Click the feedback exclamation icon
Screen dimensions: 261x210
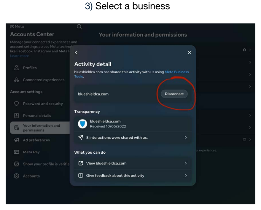point(81,176)
